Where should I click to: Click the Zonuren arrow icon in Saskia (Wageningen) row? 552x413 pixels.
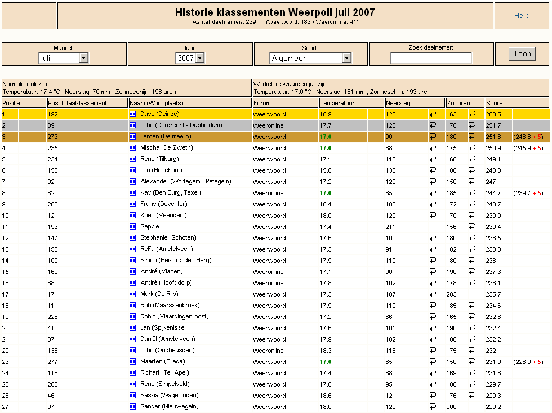tap(472, 396)
